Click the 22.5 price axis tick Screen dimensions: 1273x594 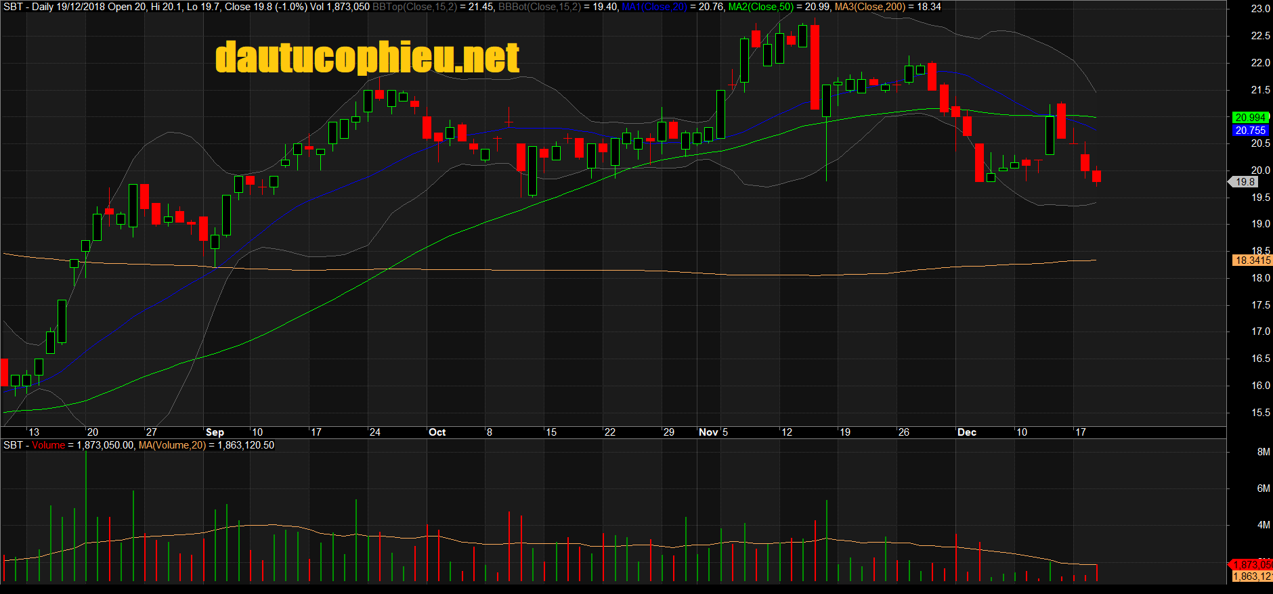pyautogui.click(x=1260, y=36)
